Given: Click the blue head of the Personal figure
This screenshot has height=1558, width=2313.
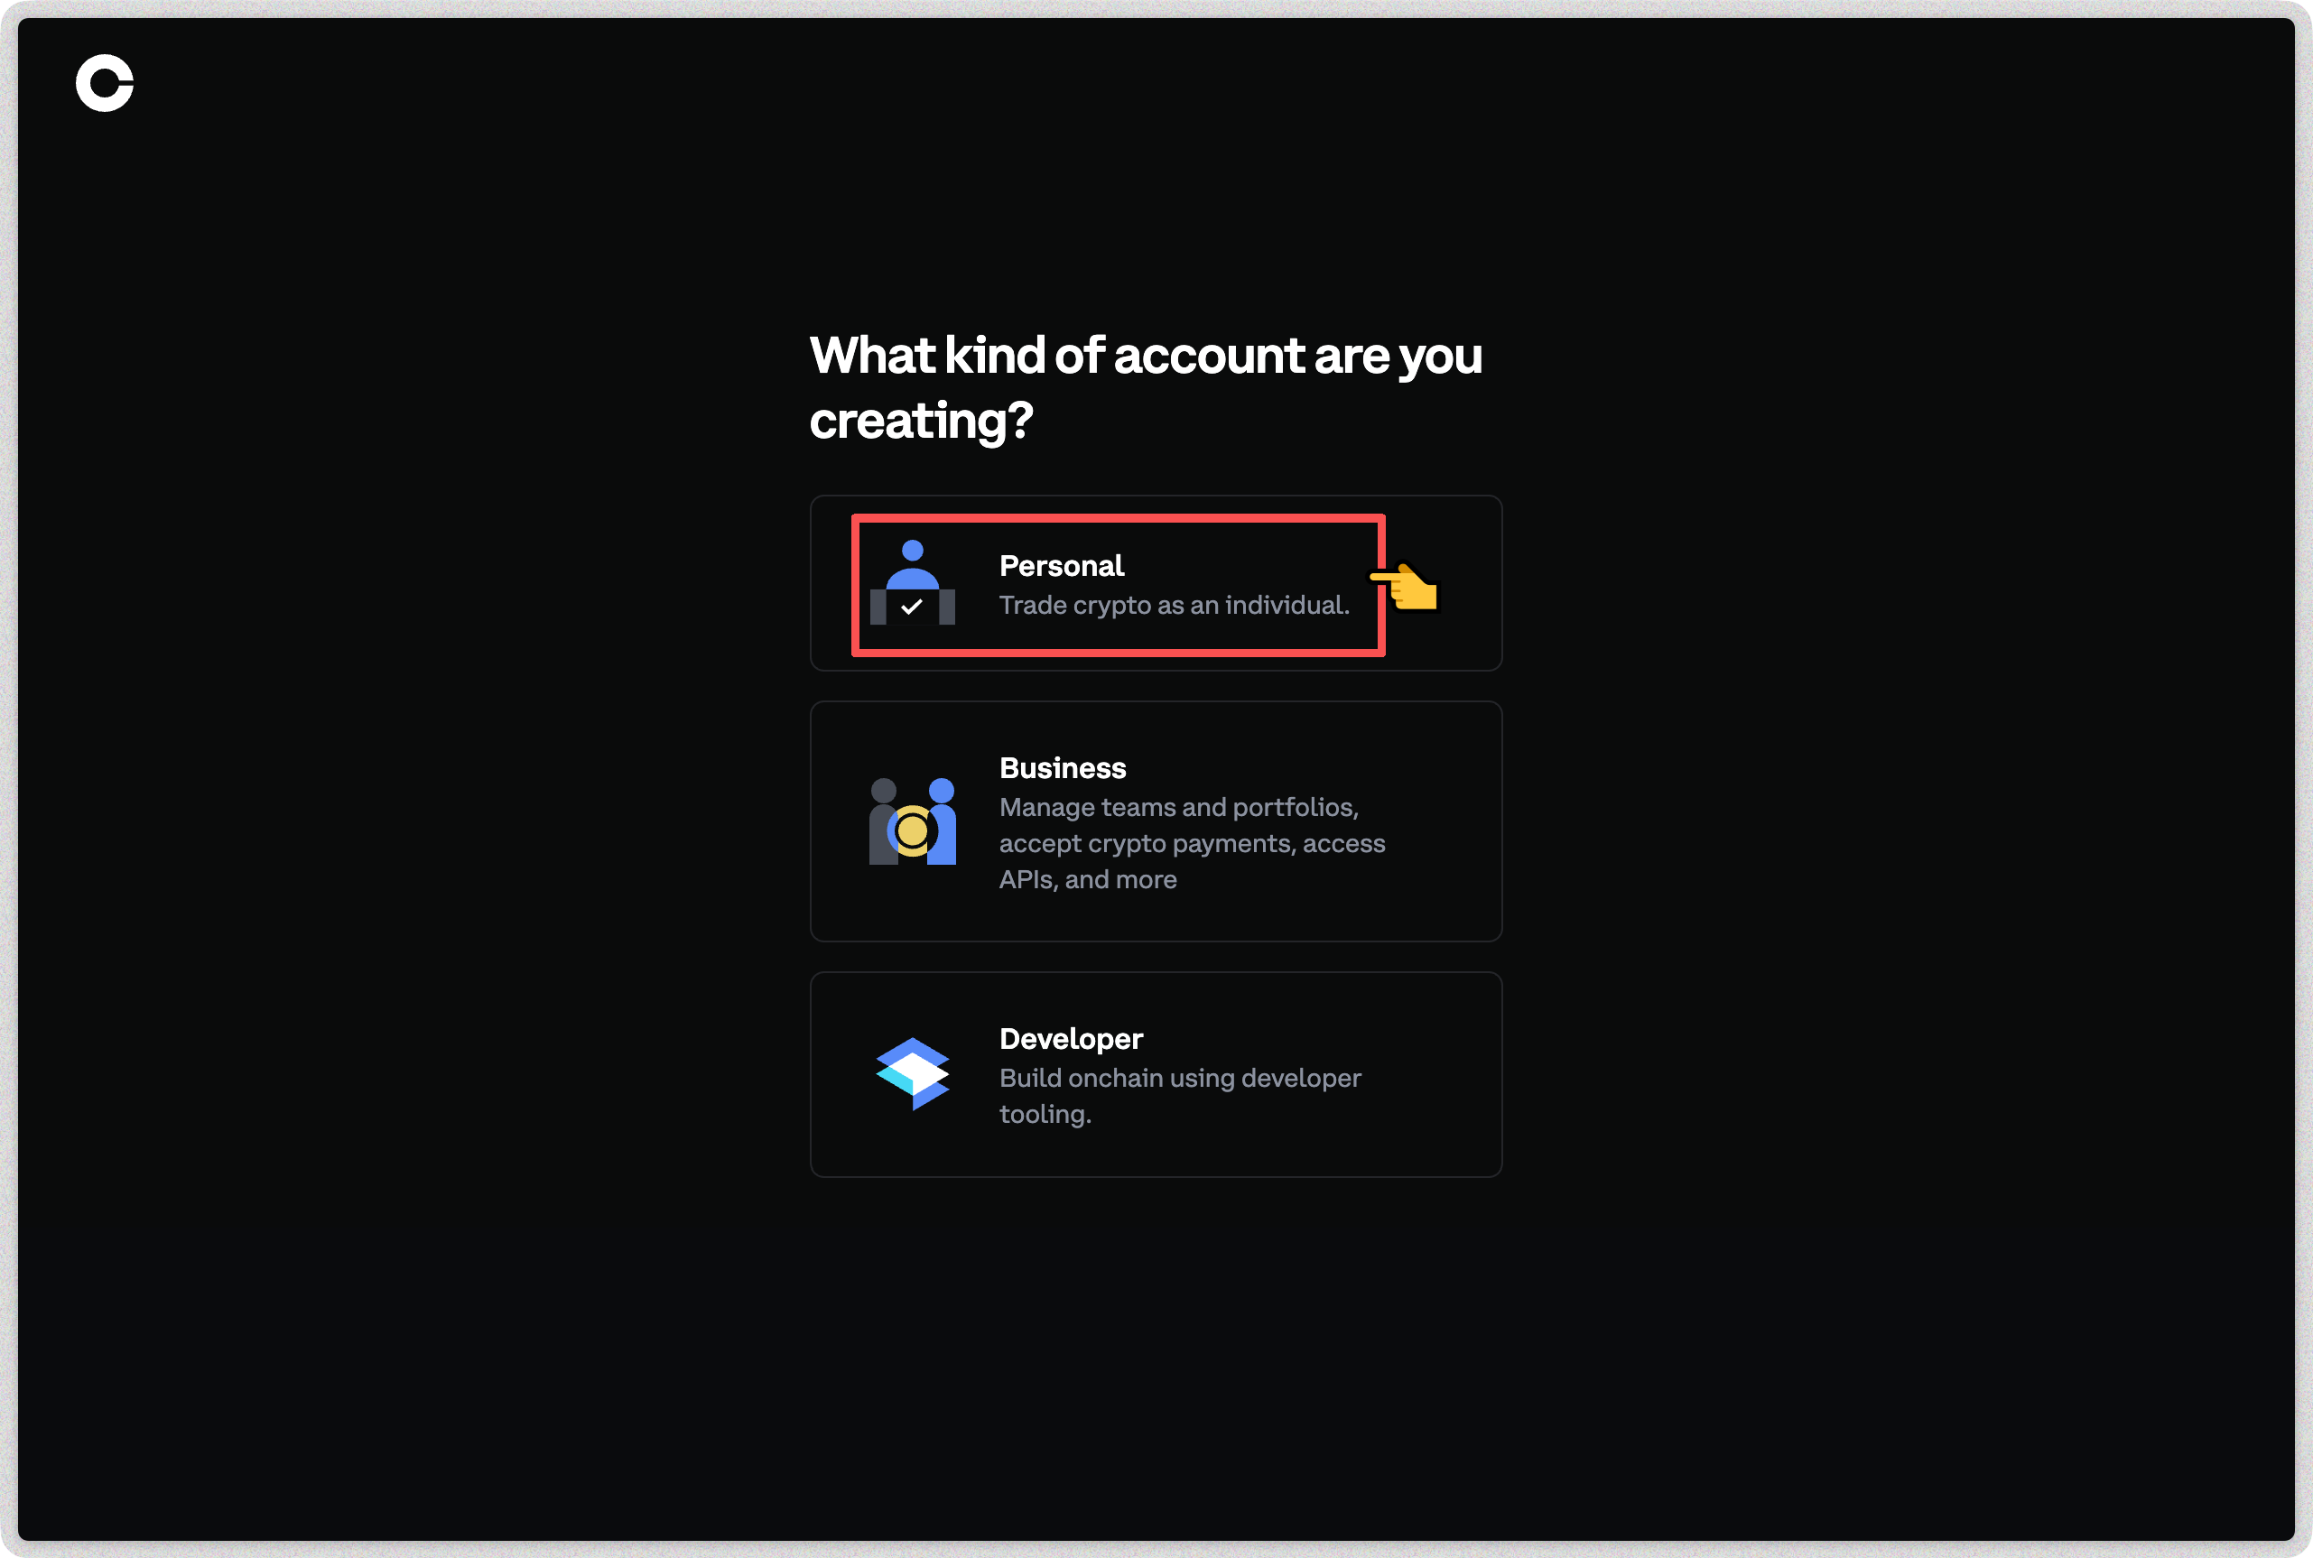Looking at the screenshot, I should pyautogui.click(x=912, y=551).
